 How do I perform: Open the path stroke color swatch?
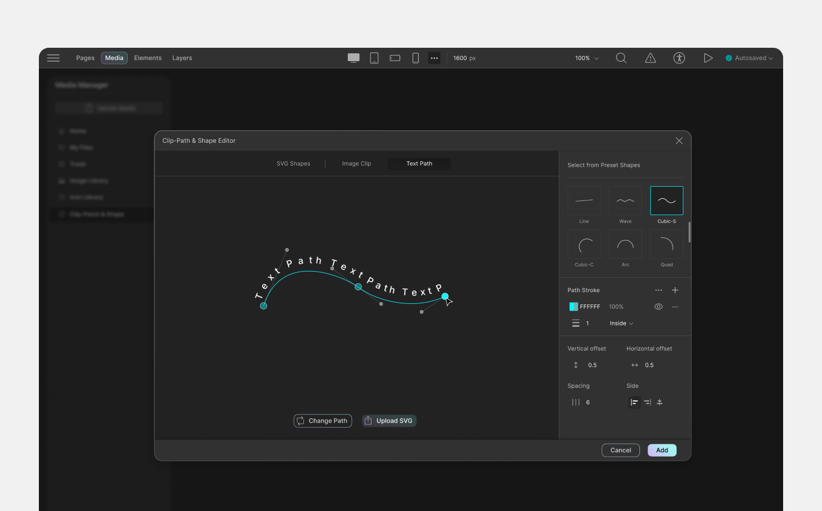pyautogui.click(x=574, y=307)
